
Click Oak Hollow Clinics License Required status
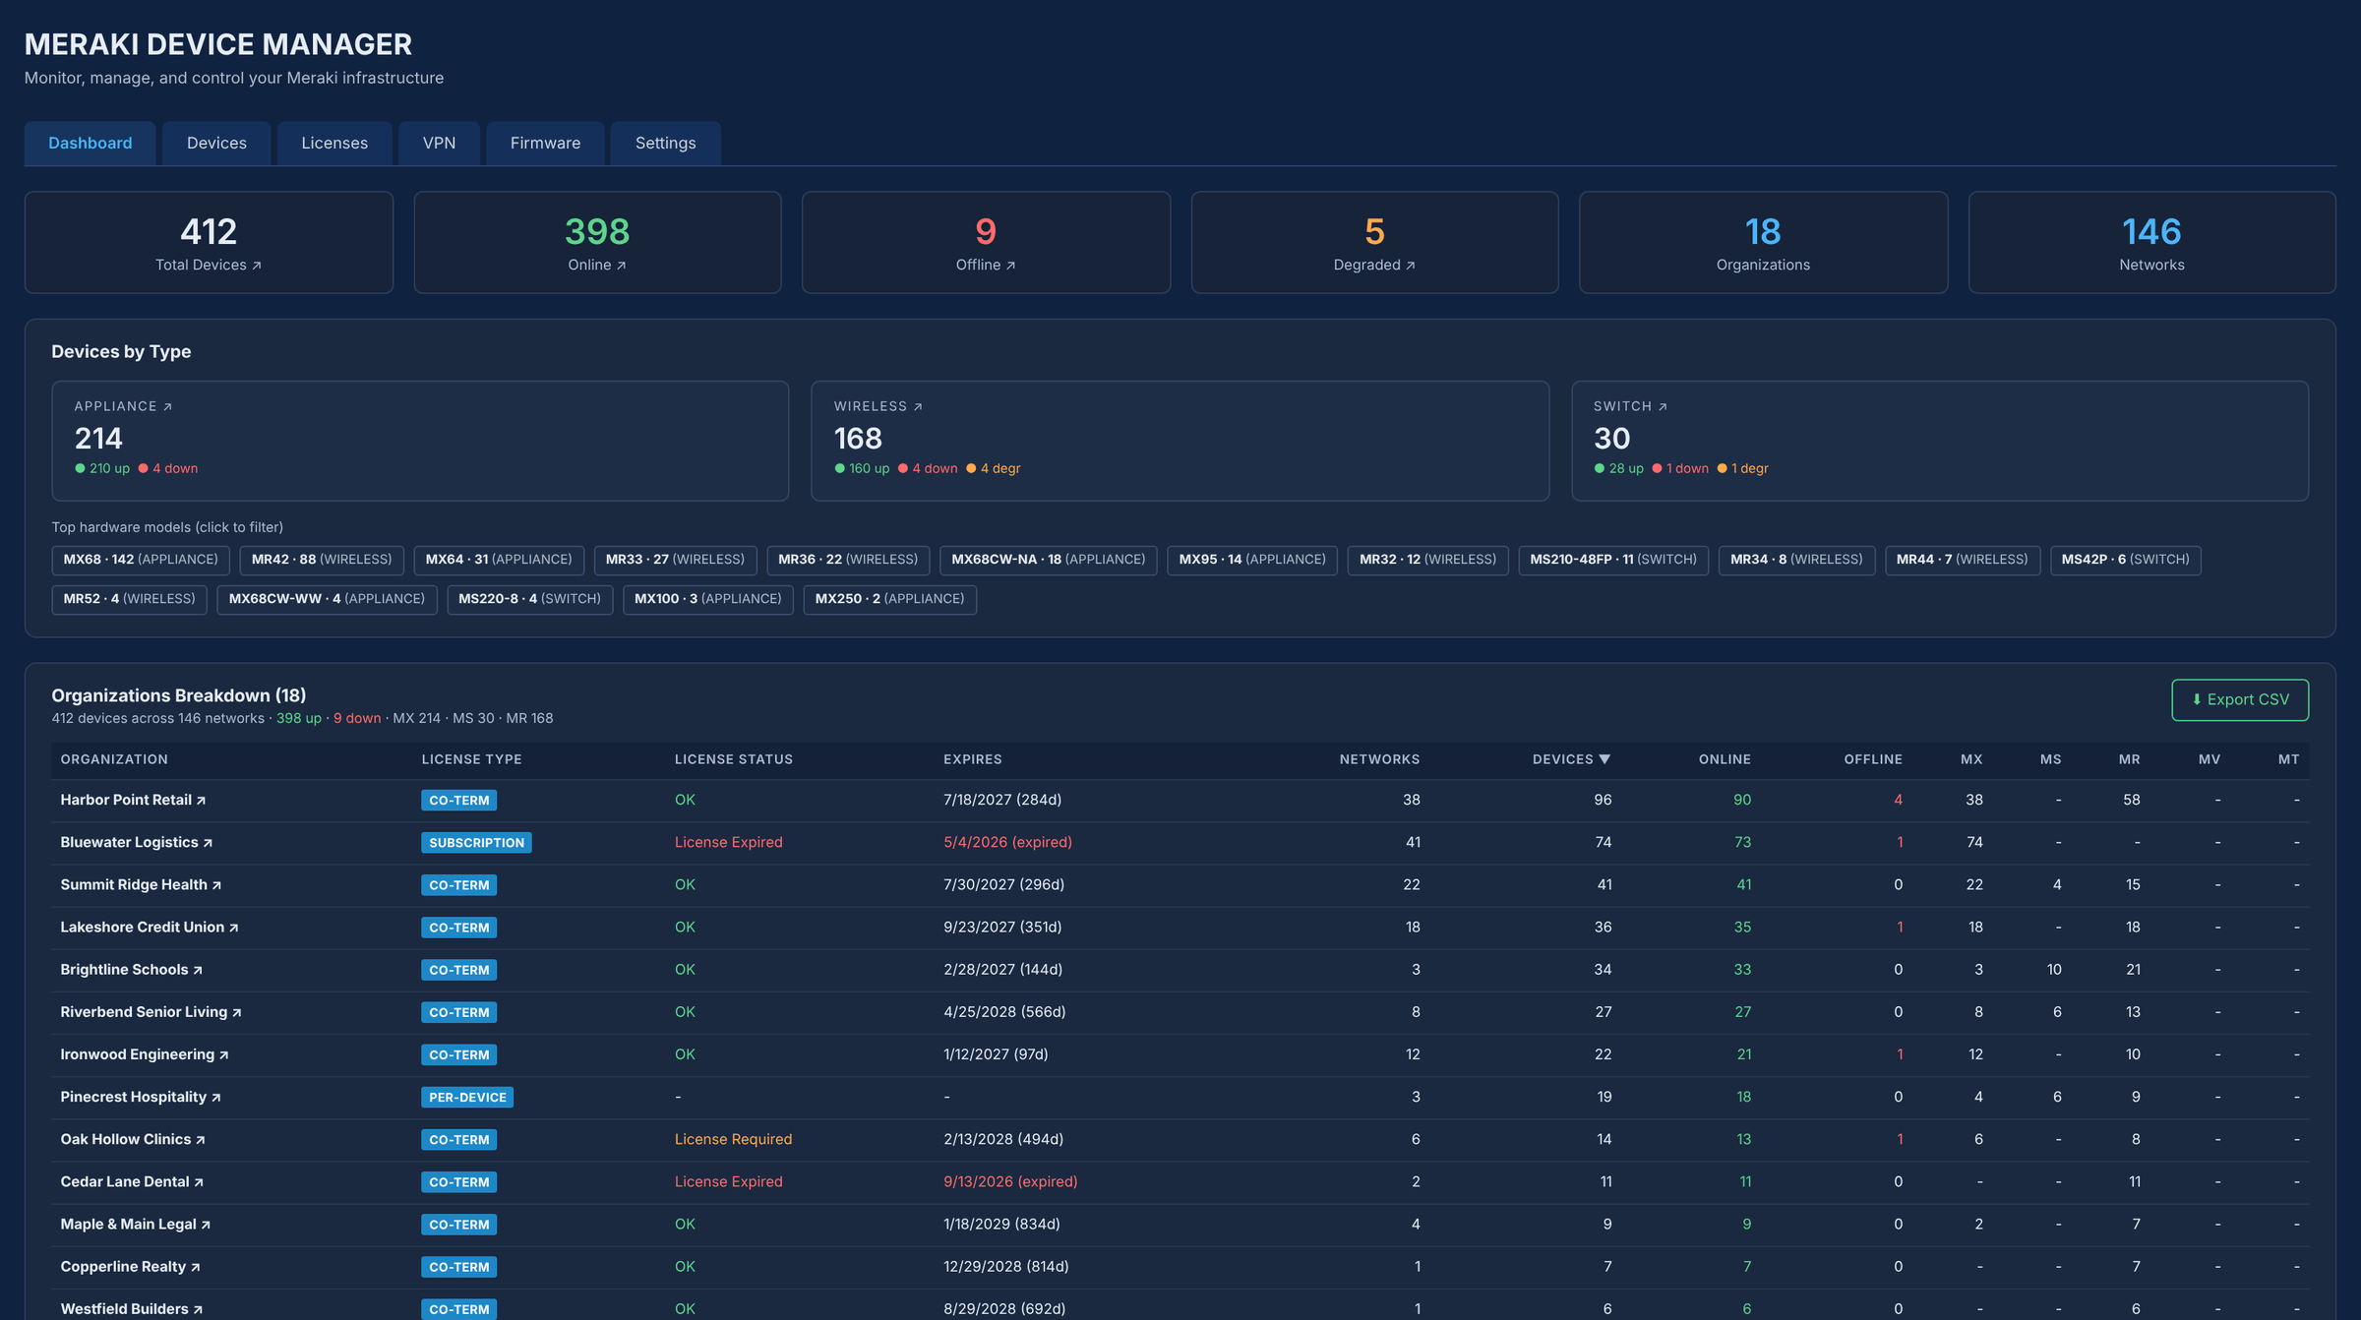(733, 1139)
